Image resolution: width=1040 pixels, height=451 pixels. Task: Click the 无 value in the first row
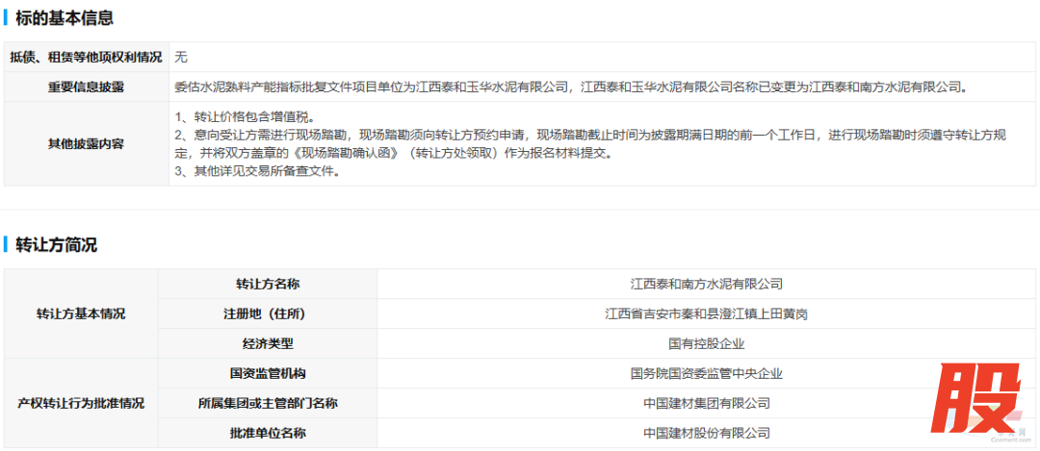pos(181,57)
